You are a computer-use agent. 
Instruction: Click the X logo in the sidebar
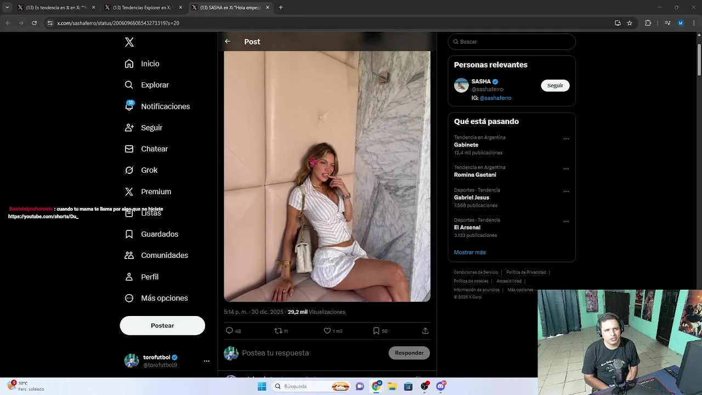(129, 42)
